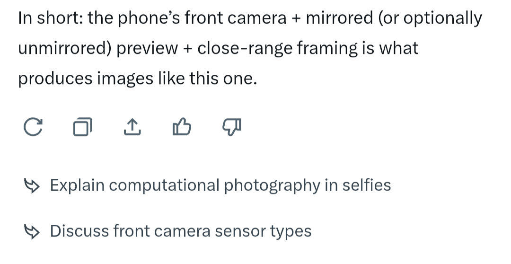Open suggestion Discuss front camera sensor types

coord(181,231)
